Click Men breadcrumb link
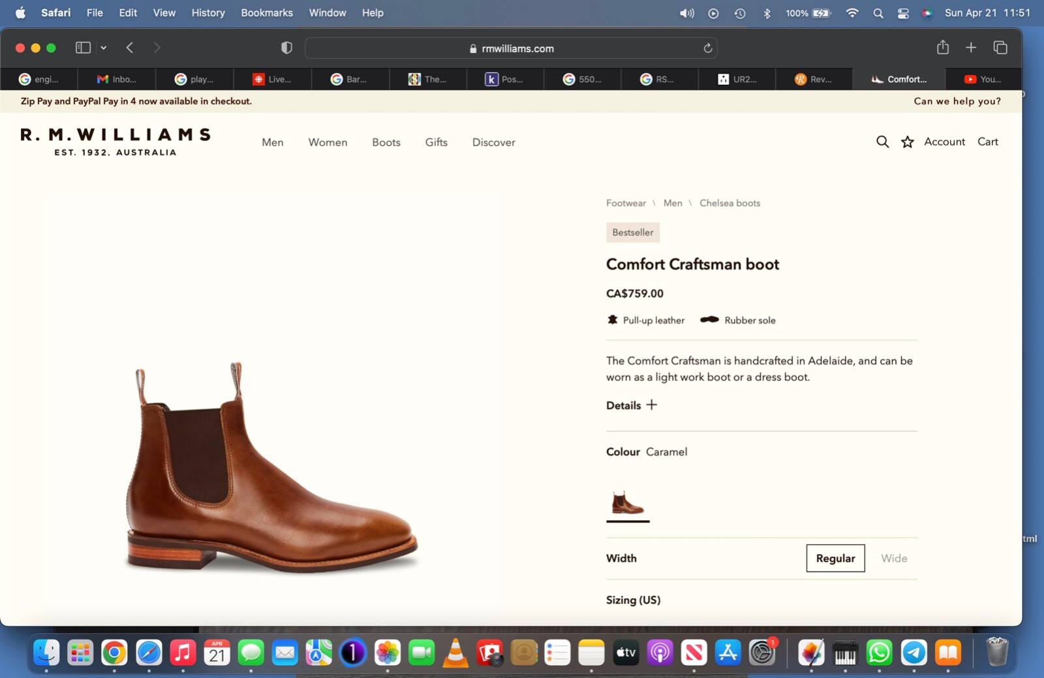Screen dimensions: 1044x678 tap(673, 203)
